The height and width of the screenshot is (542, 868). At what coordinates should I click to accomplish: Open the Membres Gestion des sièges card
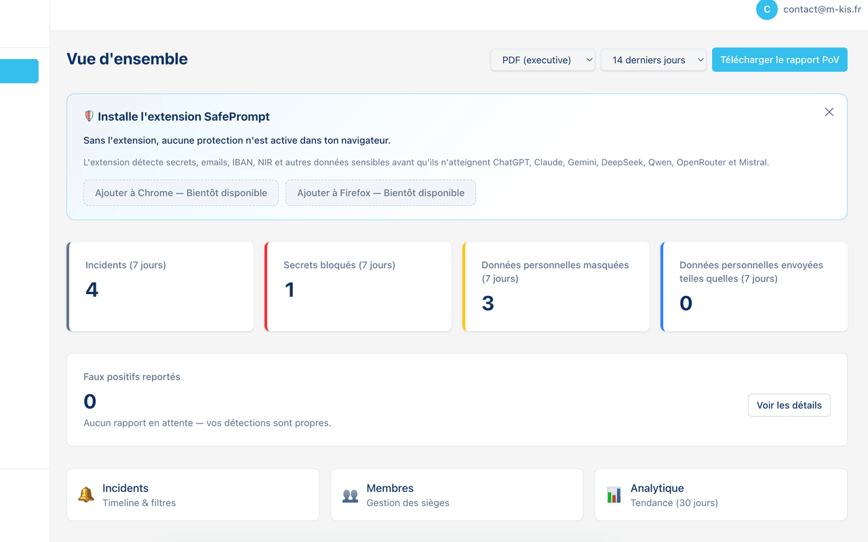(457, 495)
